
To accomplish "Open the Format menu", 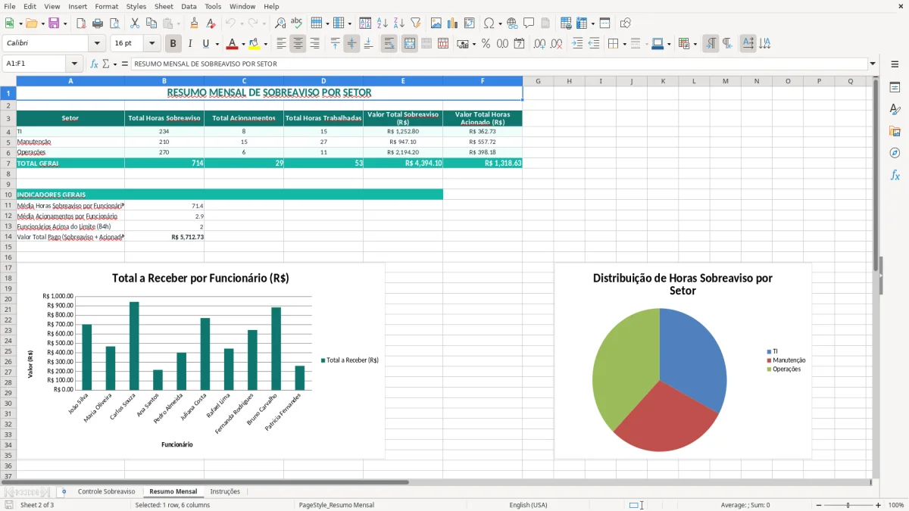I will pyautogui.click(x=106, y=6).
